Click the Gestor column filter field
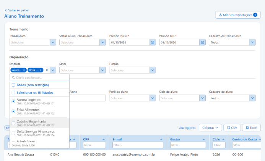265x161 pixels. coord(188,145)
